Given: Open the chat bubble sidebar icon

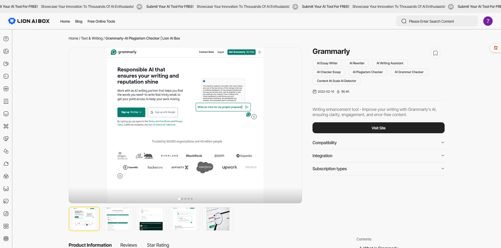Looking at the screenshot, I should [x=6, y=201].
